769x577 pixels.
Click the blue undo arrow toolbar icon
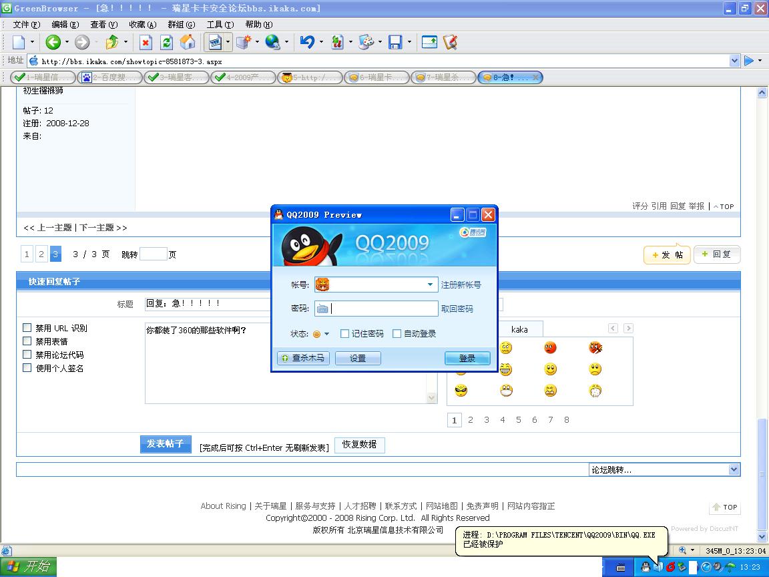click(308, 43)
